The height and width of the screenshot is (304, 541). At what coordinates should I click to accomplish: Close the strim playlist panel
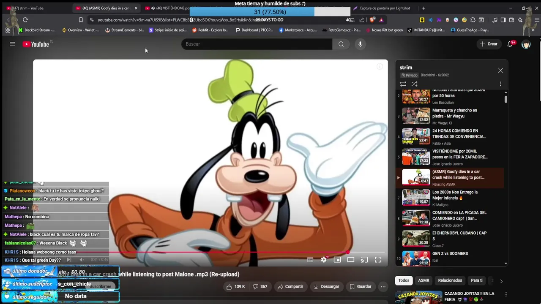(x=500, y=71)
